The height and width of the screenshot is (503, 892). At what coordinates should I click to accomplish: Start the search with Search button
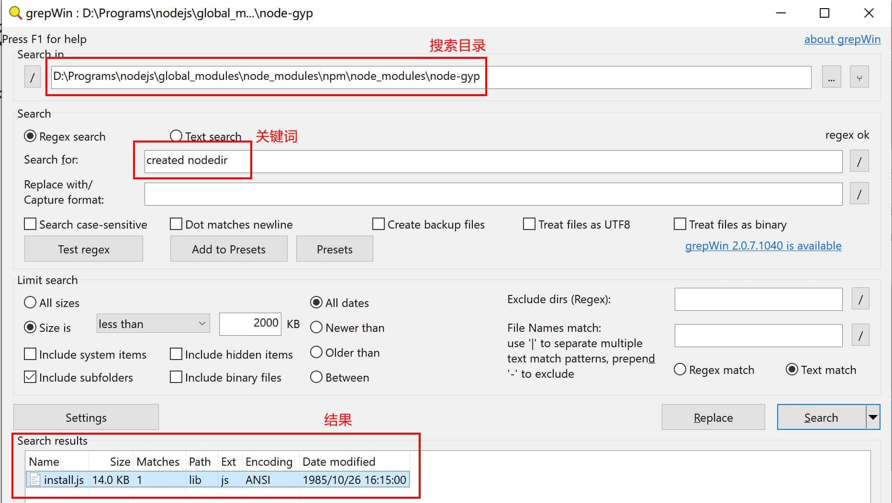coord(822,417)
